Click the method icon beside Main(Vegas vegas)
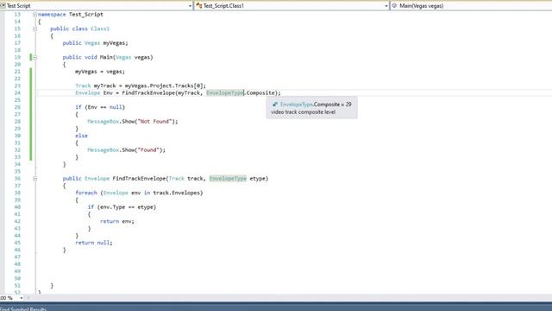This screenshot has height=311, width=552. [x=394, y=6]
